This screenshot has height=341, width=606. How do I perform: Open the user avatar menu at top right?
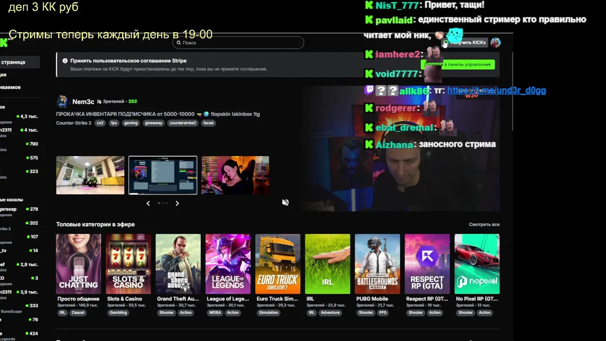click(x=496, y=43)
